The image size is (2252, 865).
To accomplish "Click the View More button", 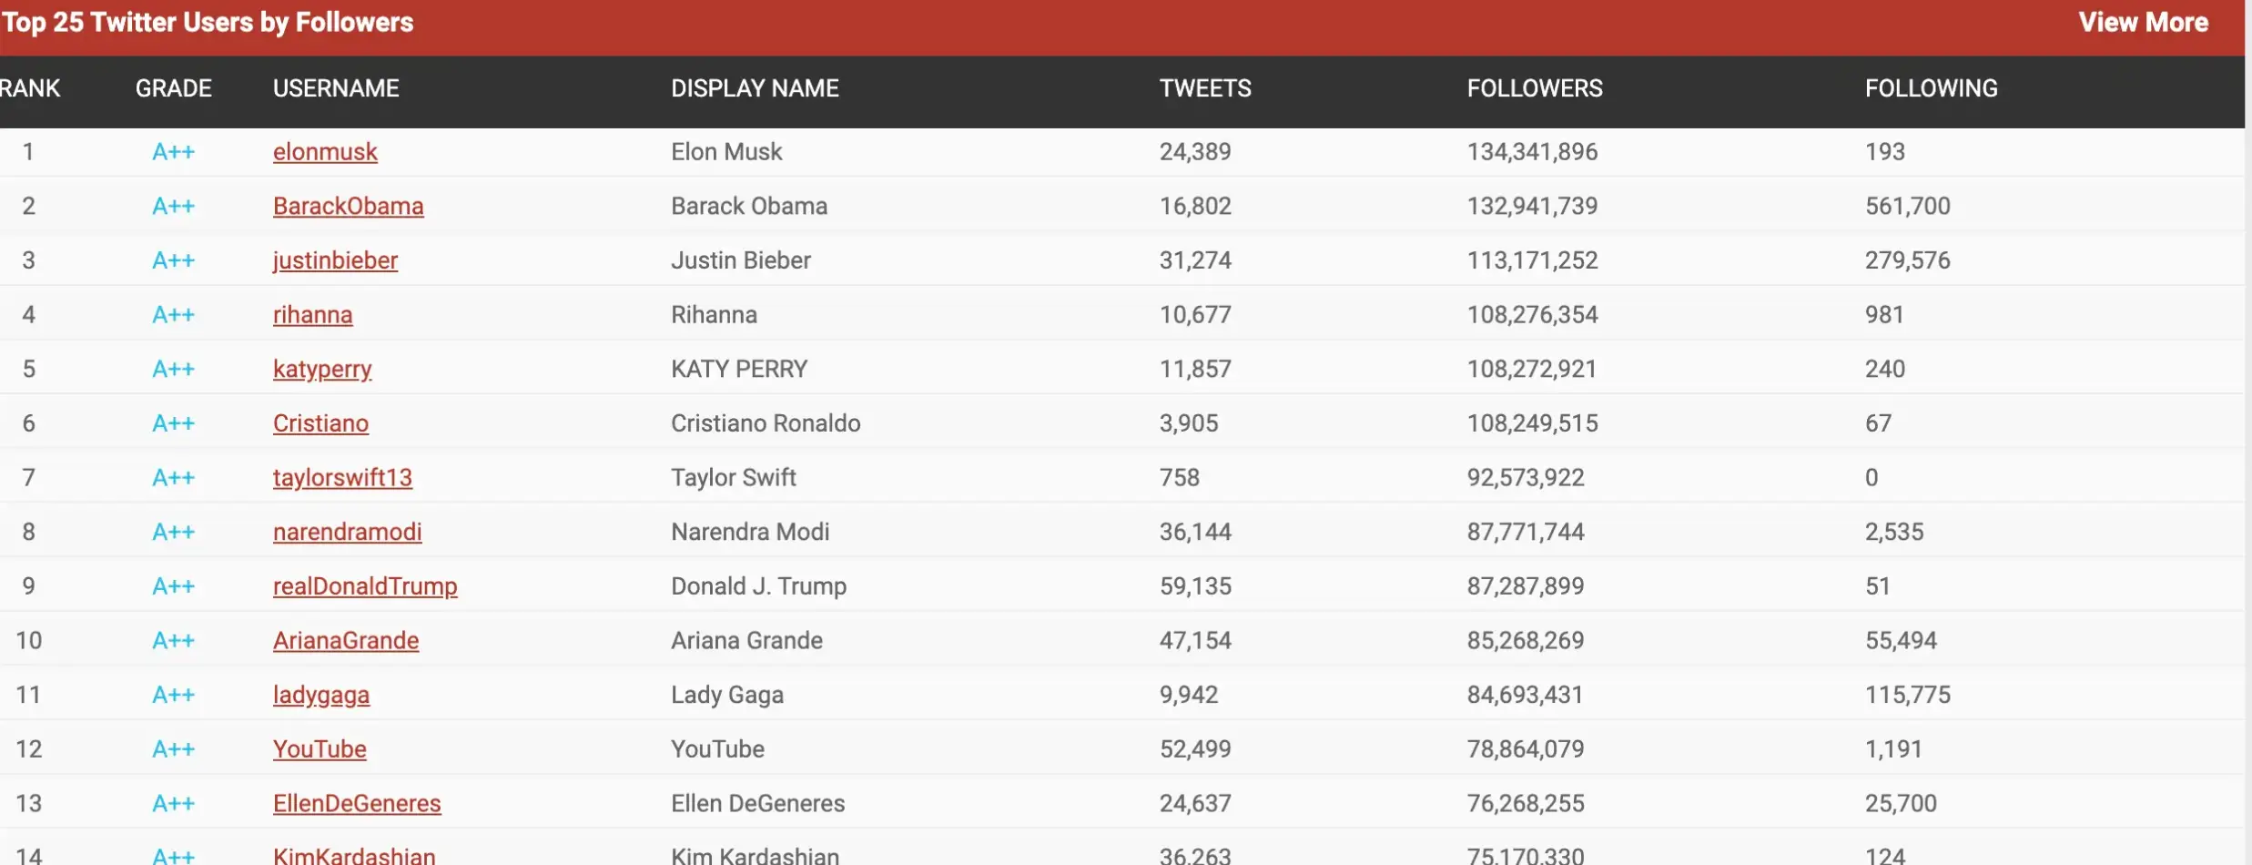I will (2144, 22).
